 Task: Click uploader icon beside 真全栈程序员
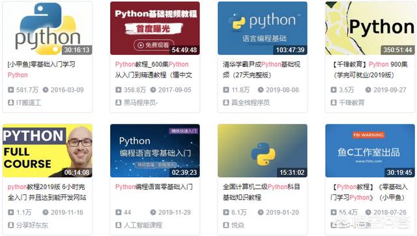(226, 102)
